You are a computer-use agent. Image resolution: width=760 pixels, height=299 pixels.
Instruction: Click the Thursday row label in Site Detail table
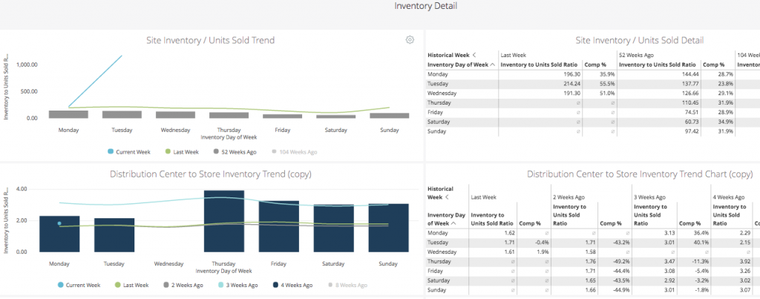pyautogui.click(x=439, y=102)
